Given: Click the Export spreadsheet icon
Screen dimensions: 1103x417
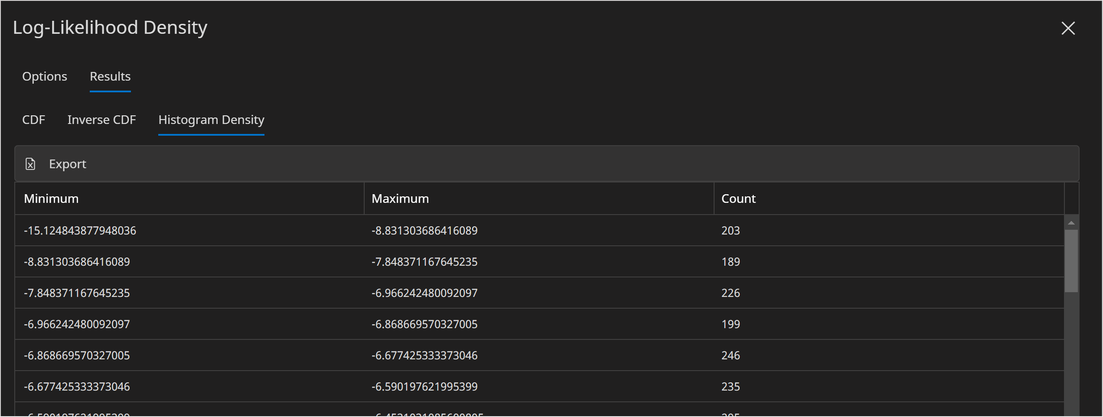Looking at the screenshot, I should [x=30, y=164].
